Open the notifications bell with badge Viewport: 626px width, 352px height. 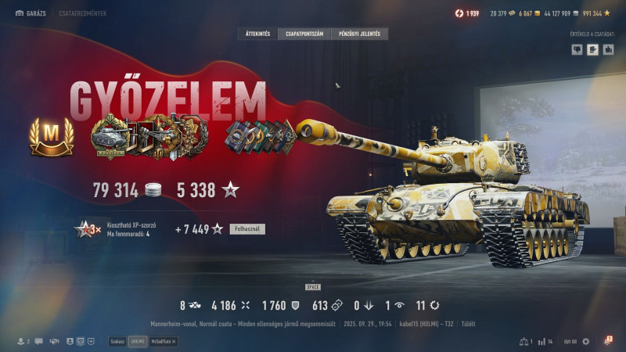click(608, 341)
